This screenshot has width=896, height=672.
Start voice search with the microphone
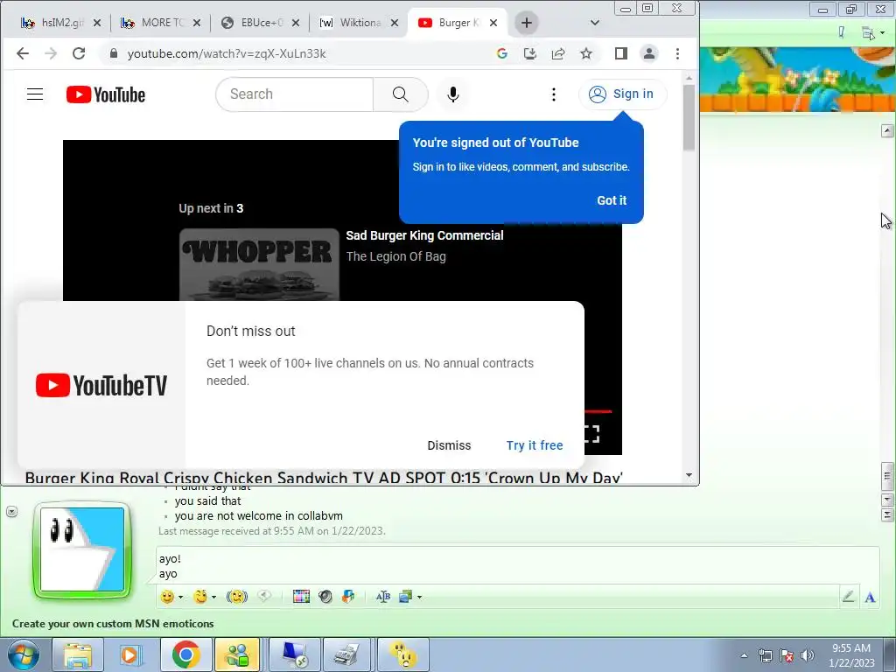(x=452, y=94)
